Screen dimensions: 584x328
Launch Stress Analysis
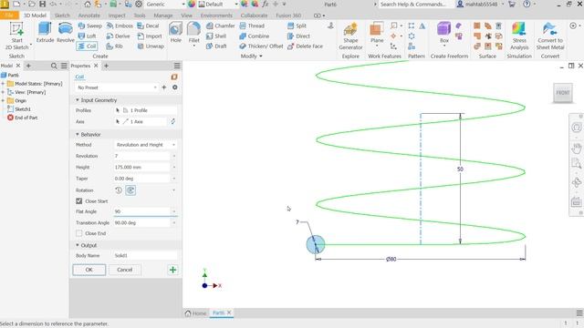519,36
